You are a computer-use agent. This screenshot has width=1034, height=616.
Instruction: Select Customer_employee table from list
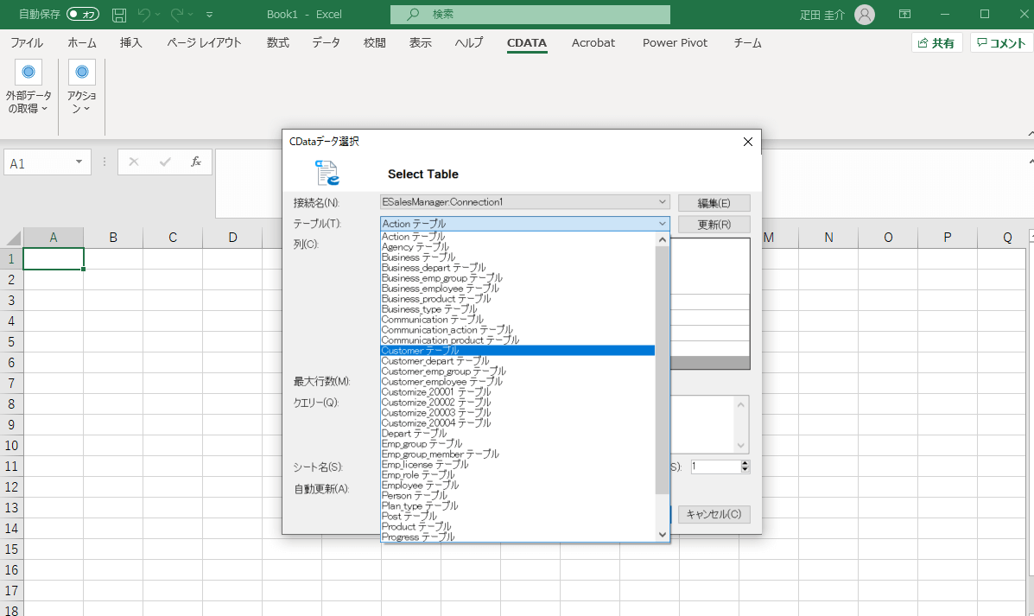[x=441, y=382]
